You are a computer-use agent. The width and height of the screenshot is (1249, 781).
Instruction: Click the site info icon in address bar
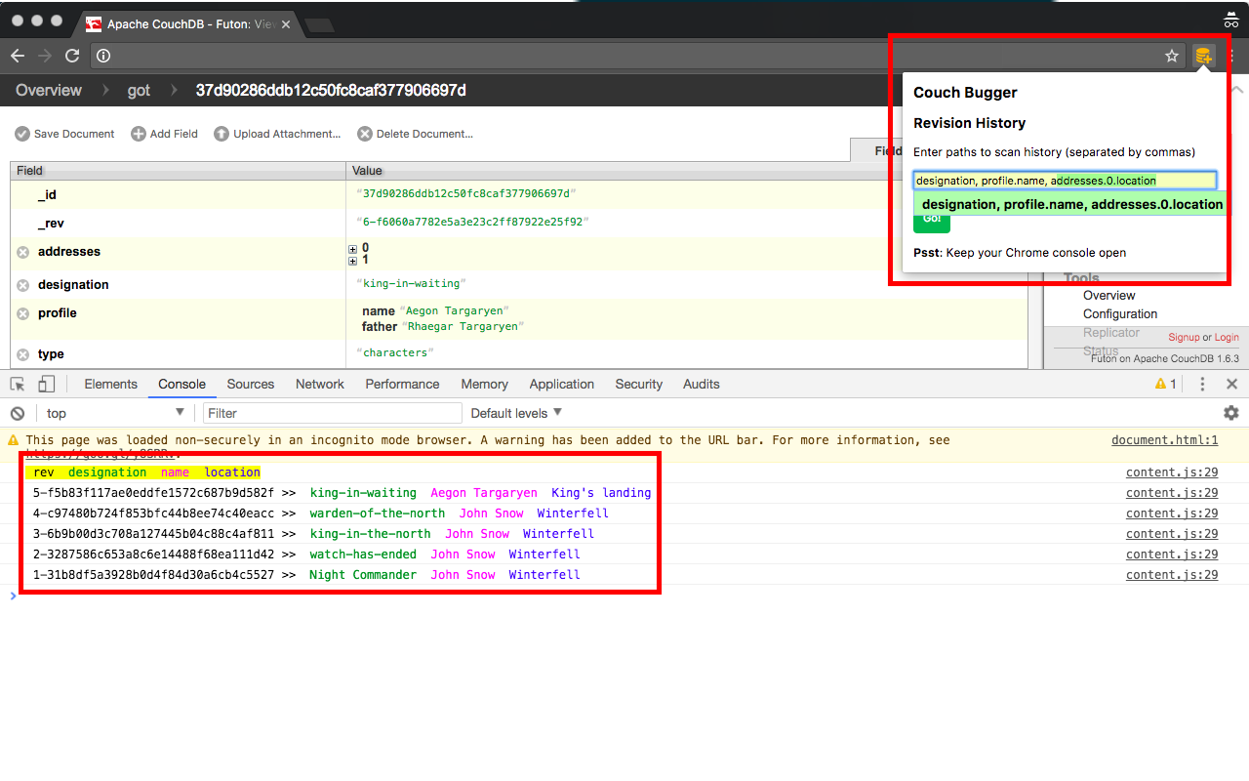[x=103, y=56]
